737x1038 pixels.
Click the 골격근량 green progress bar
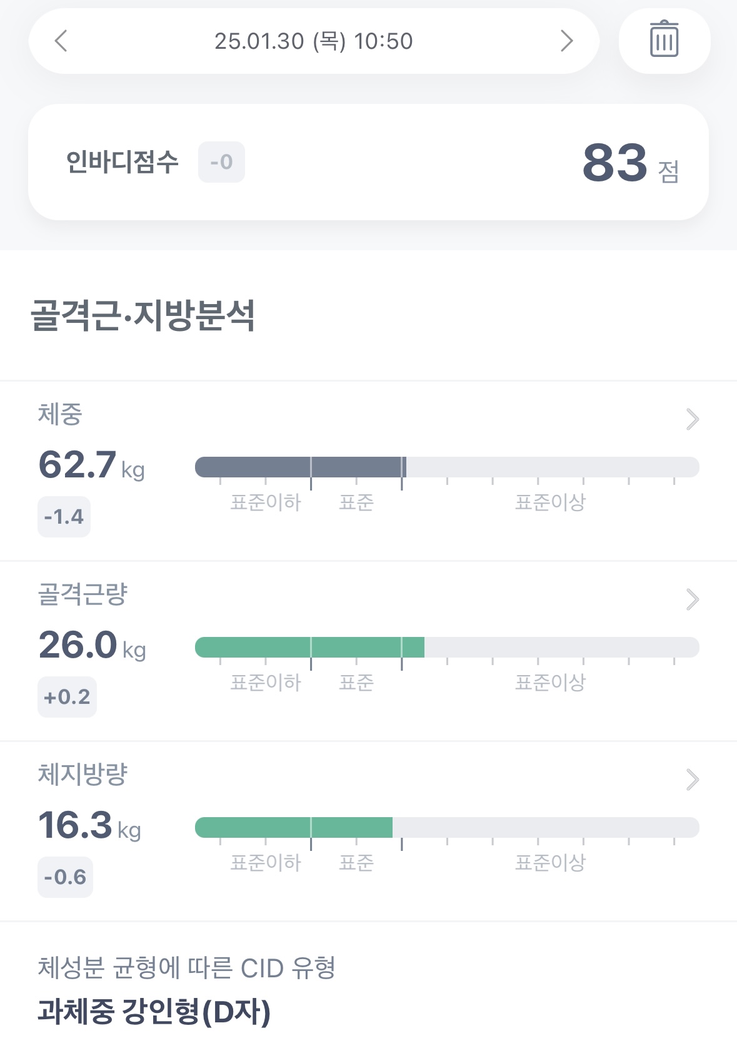tap(309, 647)
